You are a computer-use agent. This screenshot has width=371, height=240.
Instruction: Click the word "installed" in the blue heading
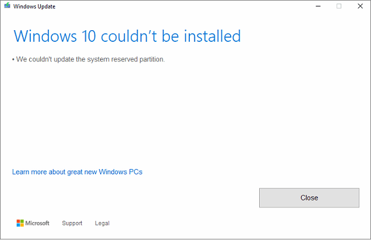[x=212, y=36]
